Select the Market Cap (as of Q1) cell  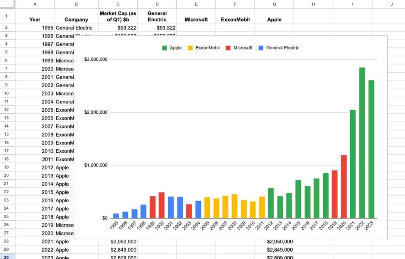117,17
